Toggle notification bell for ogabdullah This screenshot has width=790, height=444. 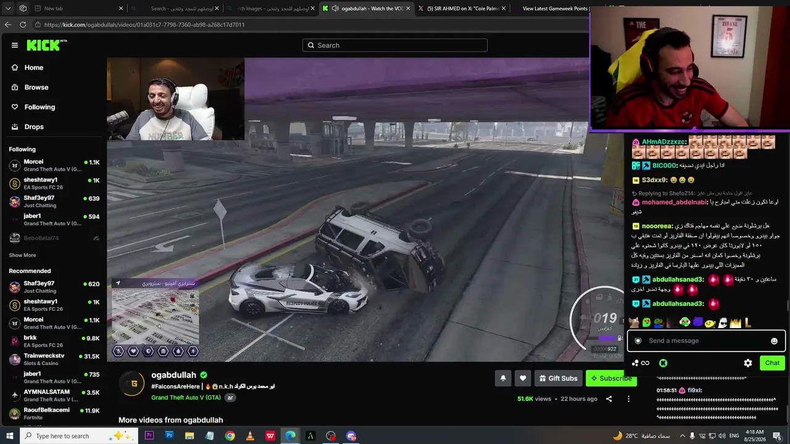(503, 378)
